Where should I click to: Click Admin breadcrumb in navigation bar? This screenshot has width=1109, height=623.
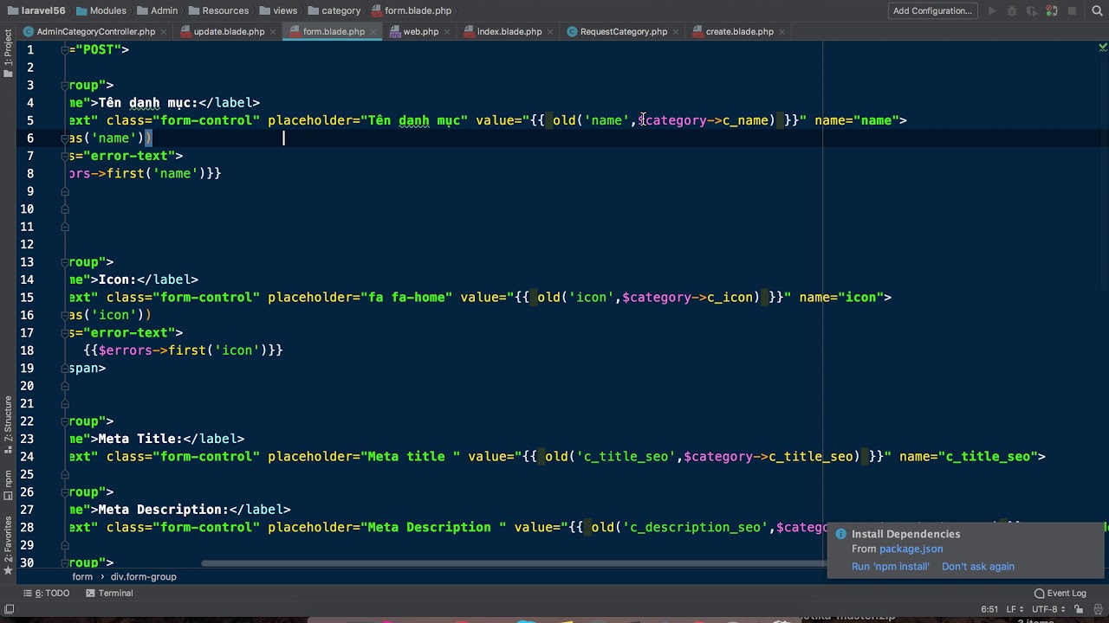[165, 11]
